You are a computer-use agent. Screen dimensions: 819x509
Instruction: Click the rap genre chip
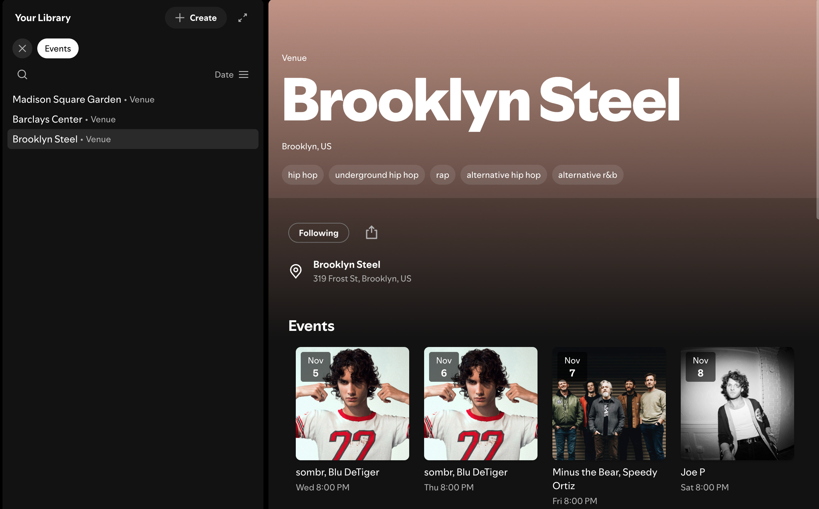click(442, 175)
